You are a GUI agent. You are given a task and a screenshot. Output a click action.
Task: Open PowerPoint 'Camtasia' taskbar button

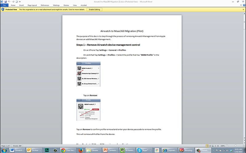pyautogui.click(x=110, y=150)
